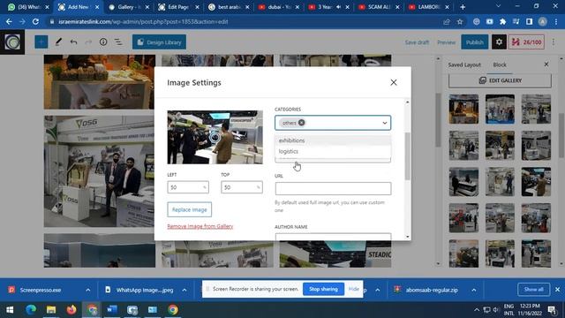
Task: Open a new browser tab
Action: coord(463,7)
